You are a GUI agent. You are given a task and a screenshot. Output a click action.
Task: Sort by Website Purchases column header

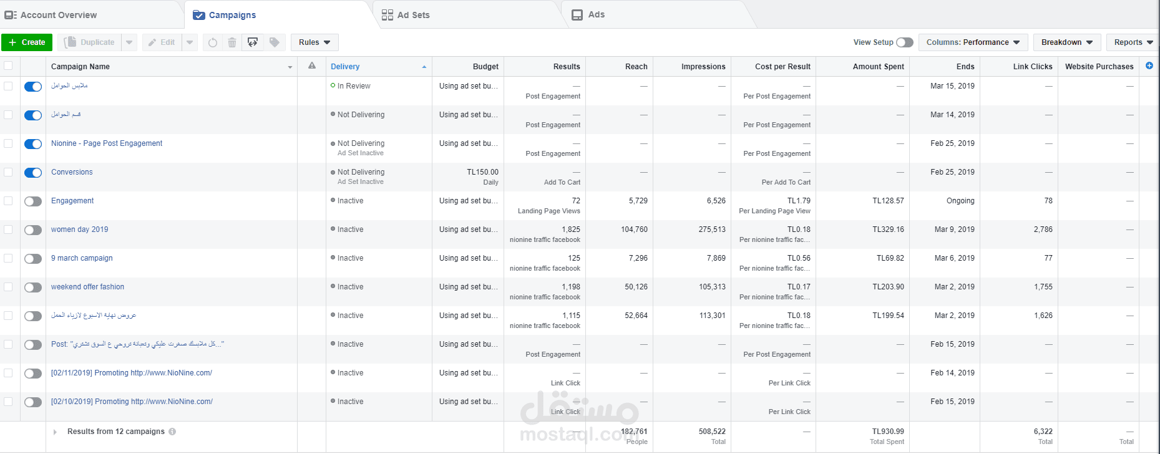coord(1099,67)
